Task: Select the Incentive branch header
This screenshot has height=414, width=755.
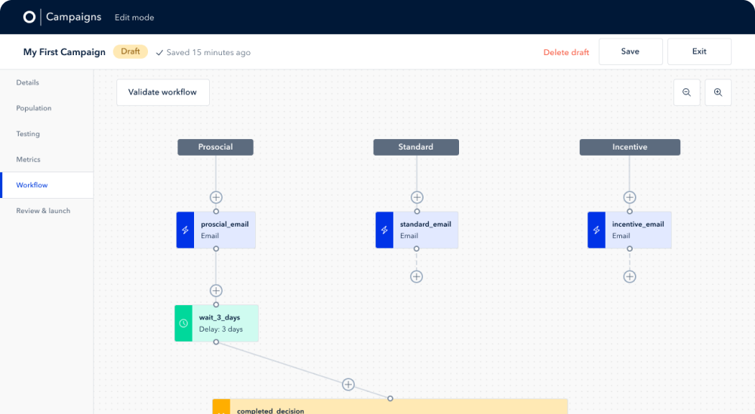Action: pos(630,147)
